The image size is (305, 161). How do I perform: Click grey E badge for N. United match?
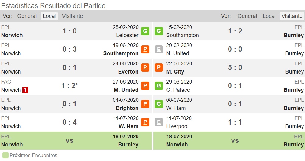pyautogui.click(x=159, y=49)
